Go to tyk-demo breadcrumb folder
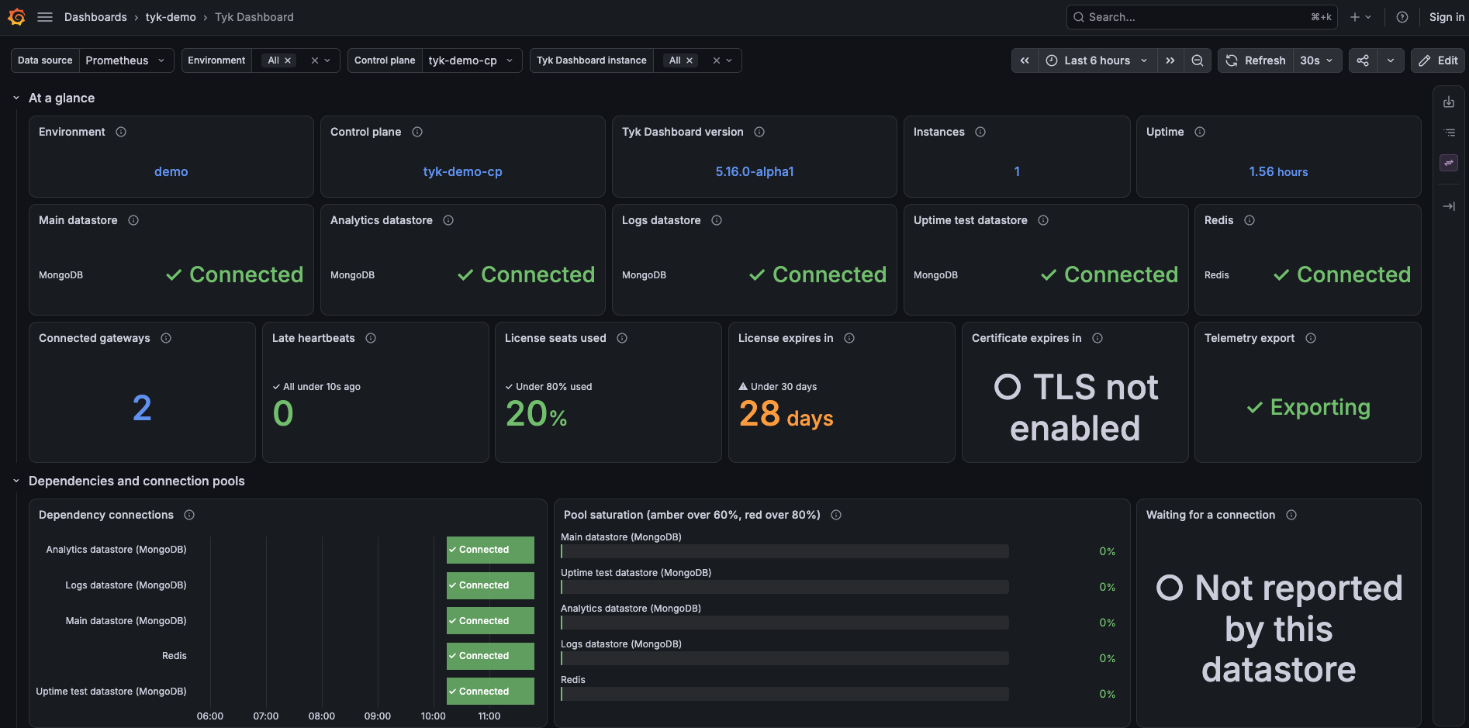Screen dimensions: 1469x728 171,17
